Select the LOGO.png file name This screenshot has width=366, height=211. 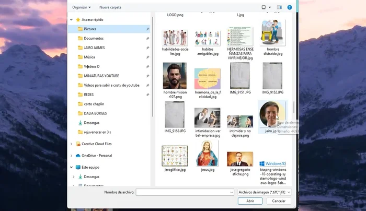pyautogui.click(x=175, y=15)
